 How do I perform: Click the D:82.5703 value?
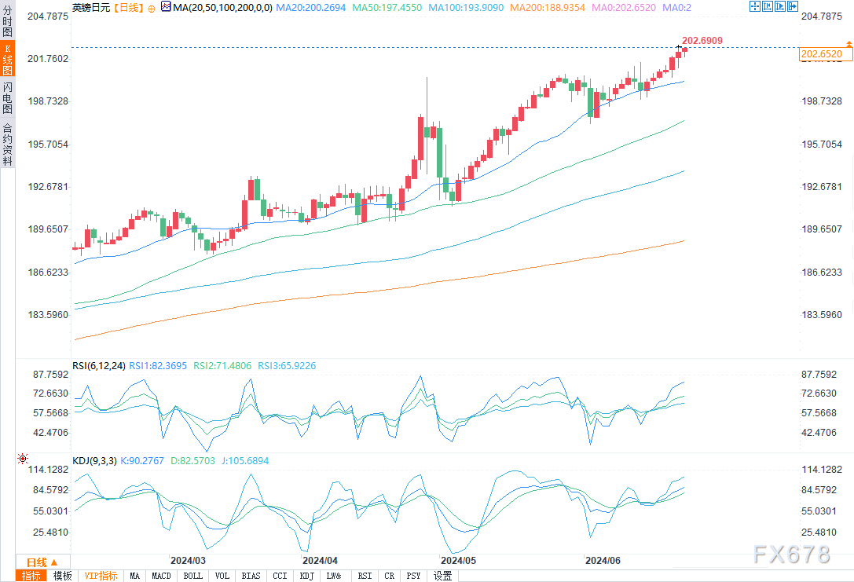pyautogui.click(x=192, y=460)
